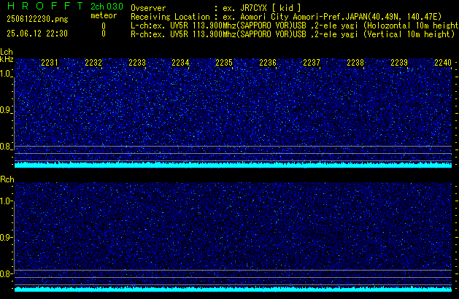Click the 2232 time marker
The image size is (459, 299).
(93, 63)
